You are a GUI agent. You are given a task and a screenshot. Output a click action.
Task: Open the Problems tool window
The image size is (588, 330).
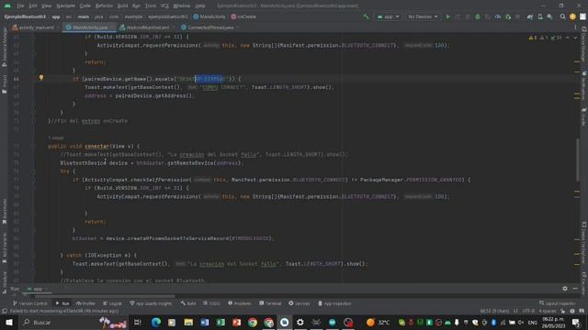pos(240,303)
